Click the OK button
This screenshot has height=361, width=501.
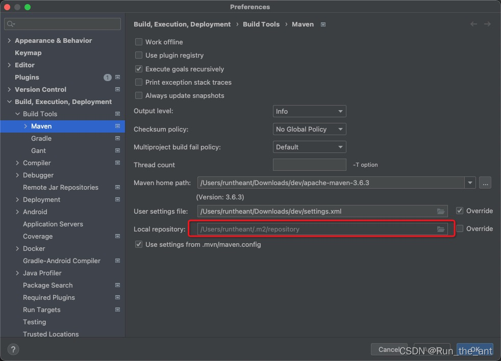475,349
